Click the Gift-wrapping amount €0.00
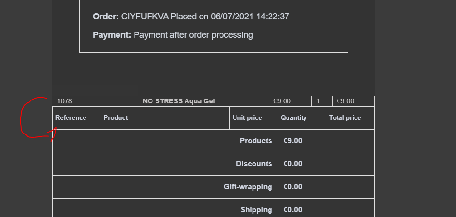The height and width of the screenshot is (217, 456). click(292, 187)
